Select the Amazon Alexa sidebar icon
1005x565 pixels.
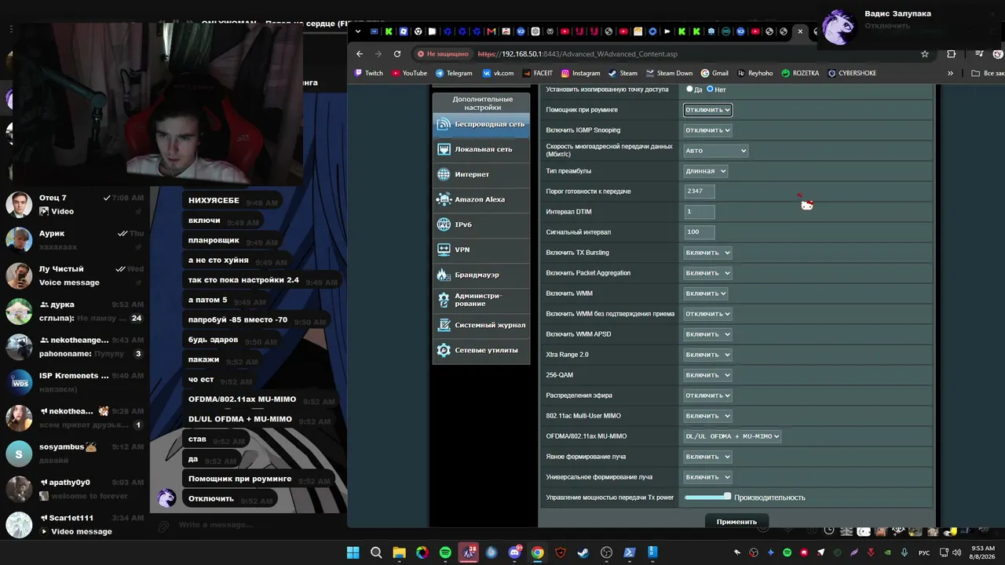(x=444, y=199)
